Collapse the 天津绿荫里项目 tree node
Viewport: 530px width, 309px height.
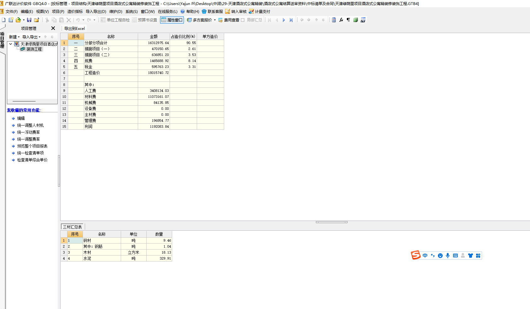click(x=10, y=44)
